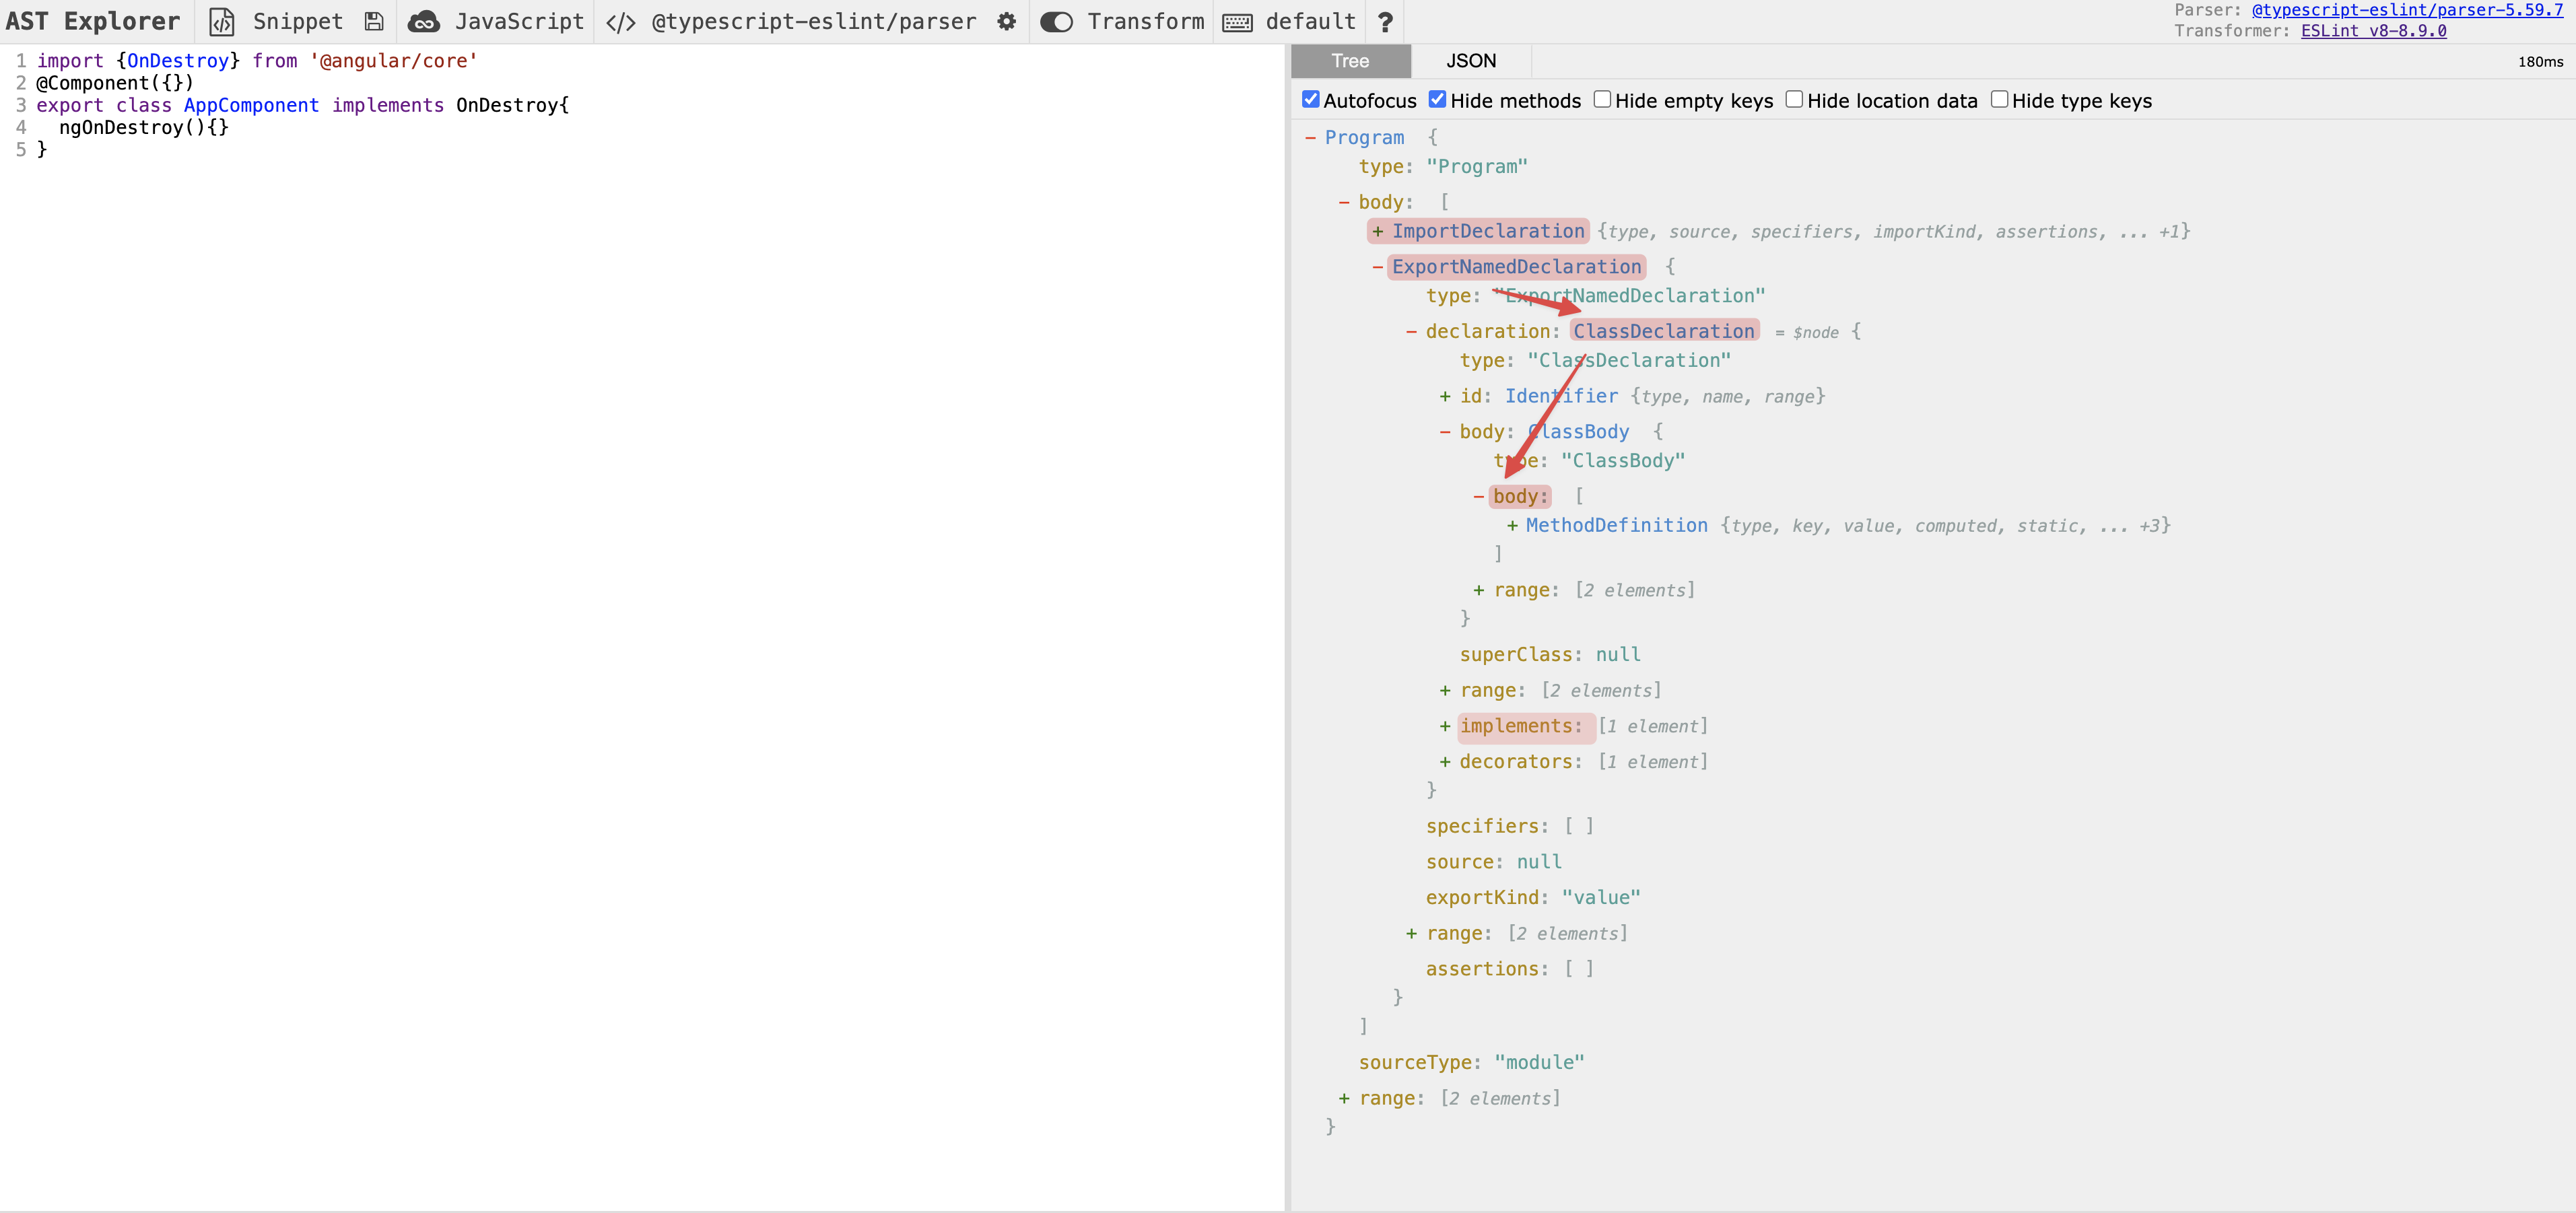Click '@angular/core' string in code
The height and width of the screenshot is (1213, 2576).
point(393,61)
